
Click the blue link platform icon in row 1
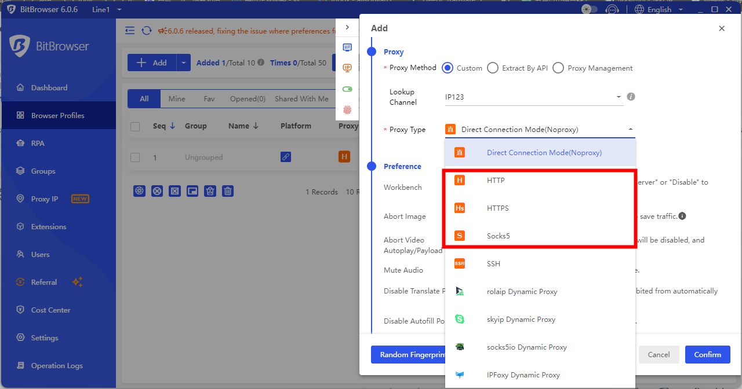click(285, 157)
